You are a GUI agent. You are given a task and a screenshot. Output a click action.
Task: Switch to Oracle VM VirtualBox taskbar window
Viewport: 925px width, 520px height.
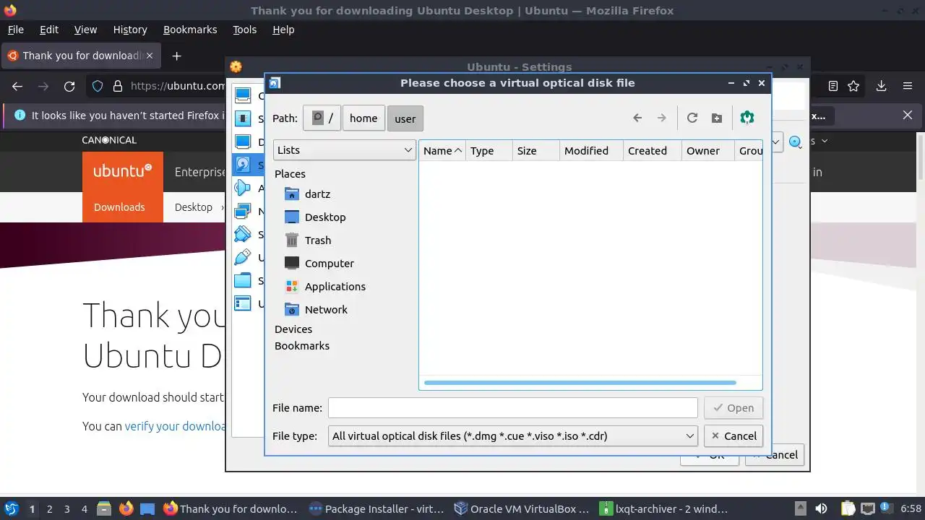[x=521, y=508]
